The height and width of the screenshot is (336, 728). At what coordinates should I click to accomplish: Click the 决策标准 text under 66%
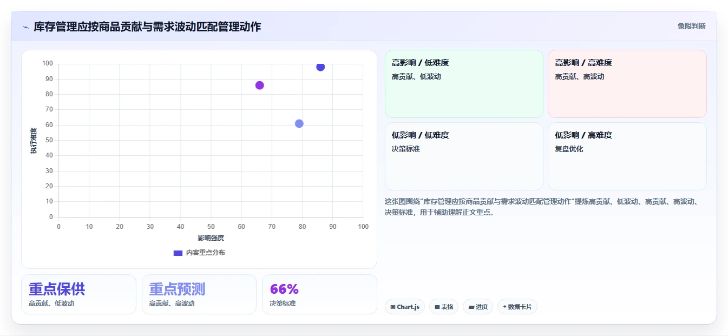pos(283,304)
